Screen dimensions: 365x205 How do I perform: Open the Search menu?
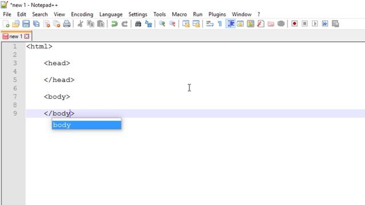pos(40,14)
